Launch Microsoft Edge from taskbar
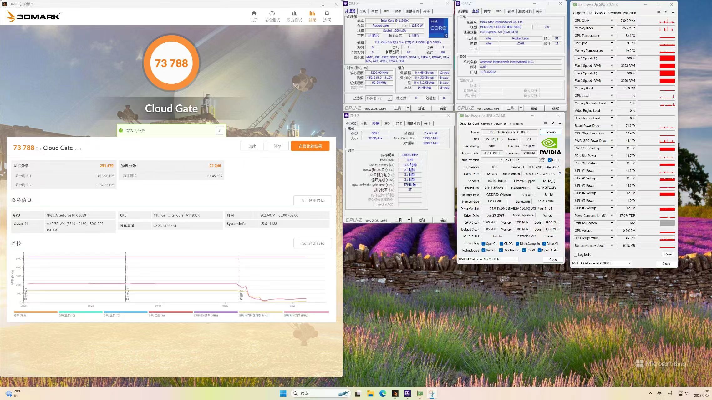This screenshot has height=400, width=712. click(383, 393)
